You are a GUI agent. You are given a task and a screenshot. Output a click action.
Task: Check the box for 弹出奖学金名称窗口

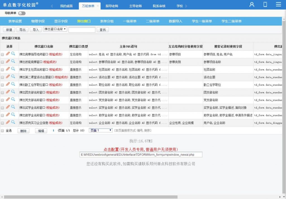pos(2,108)
